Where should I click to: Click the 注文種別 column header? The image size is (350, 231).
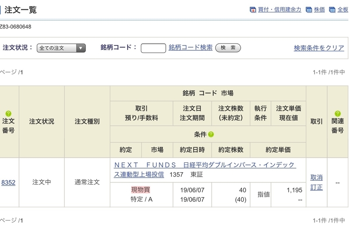pos(87,122)
